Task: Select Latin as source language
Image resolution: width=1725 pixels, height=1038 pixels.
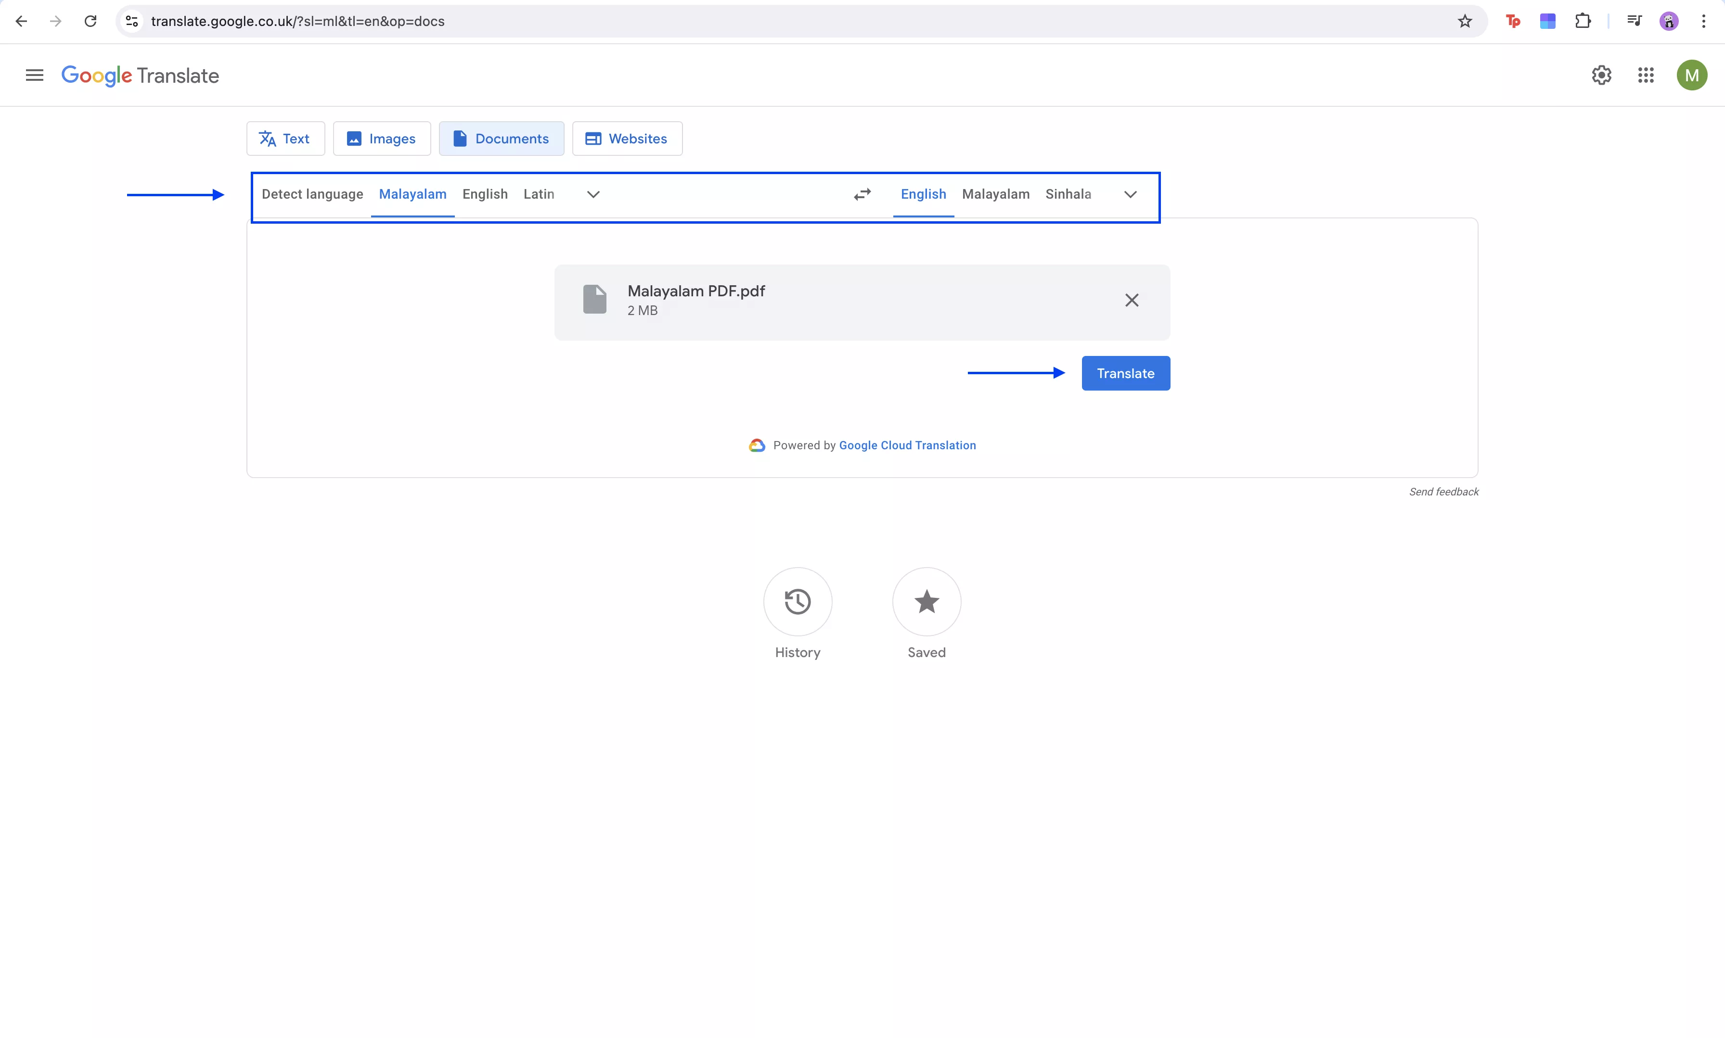Action: point(538,194)
